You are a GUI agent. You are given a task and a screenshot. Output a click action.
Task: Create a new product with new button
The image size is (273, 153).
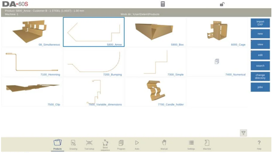[x=260, y=34]
